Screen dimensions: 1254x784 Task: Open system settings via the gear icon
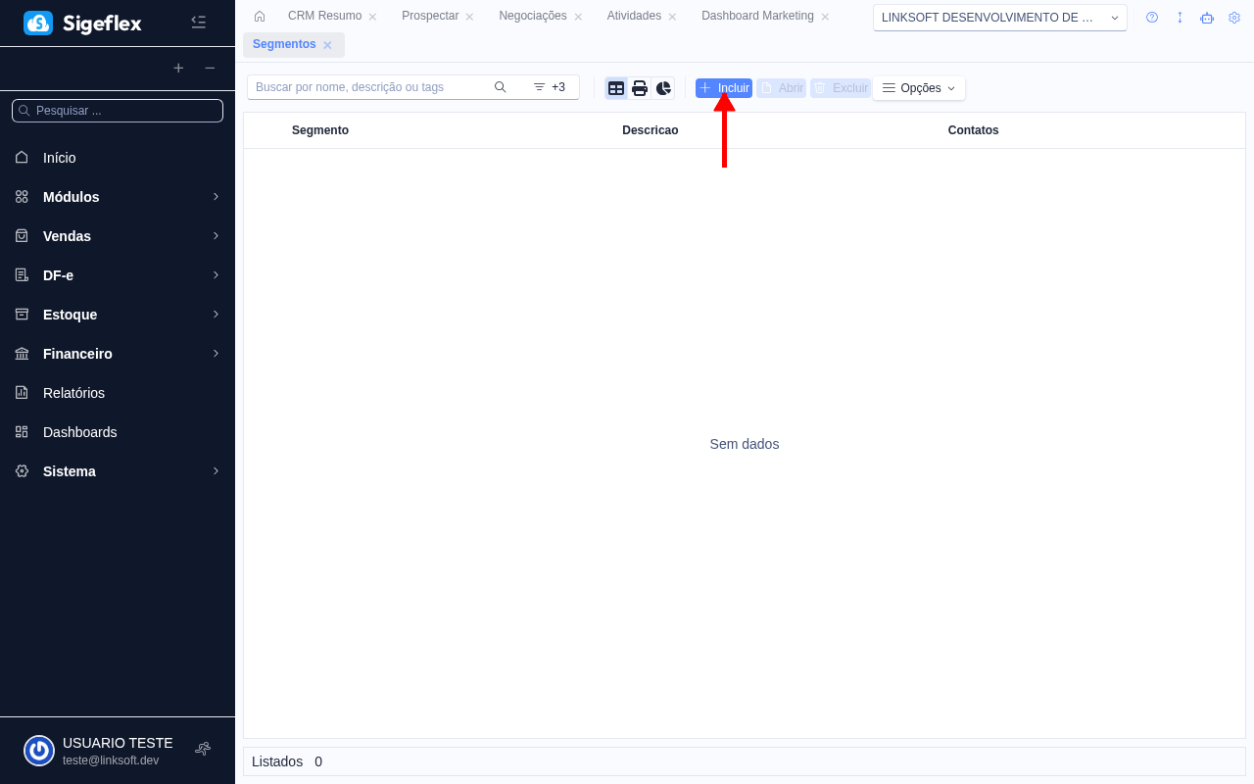(x=1234, y=17)
